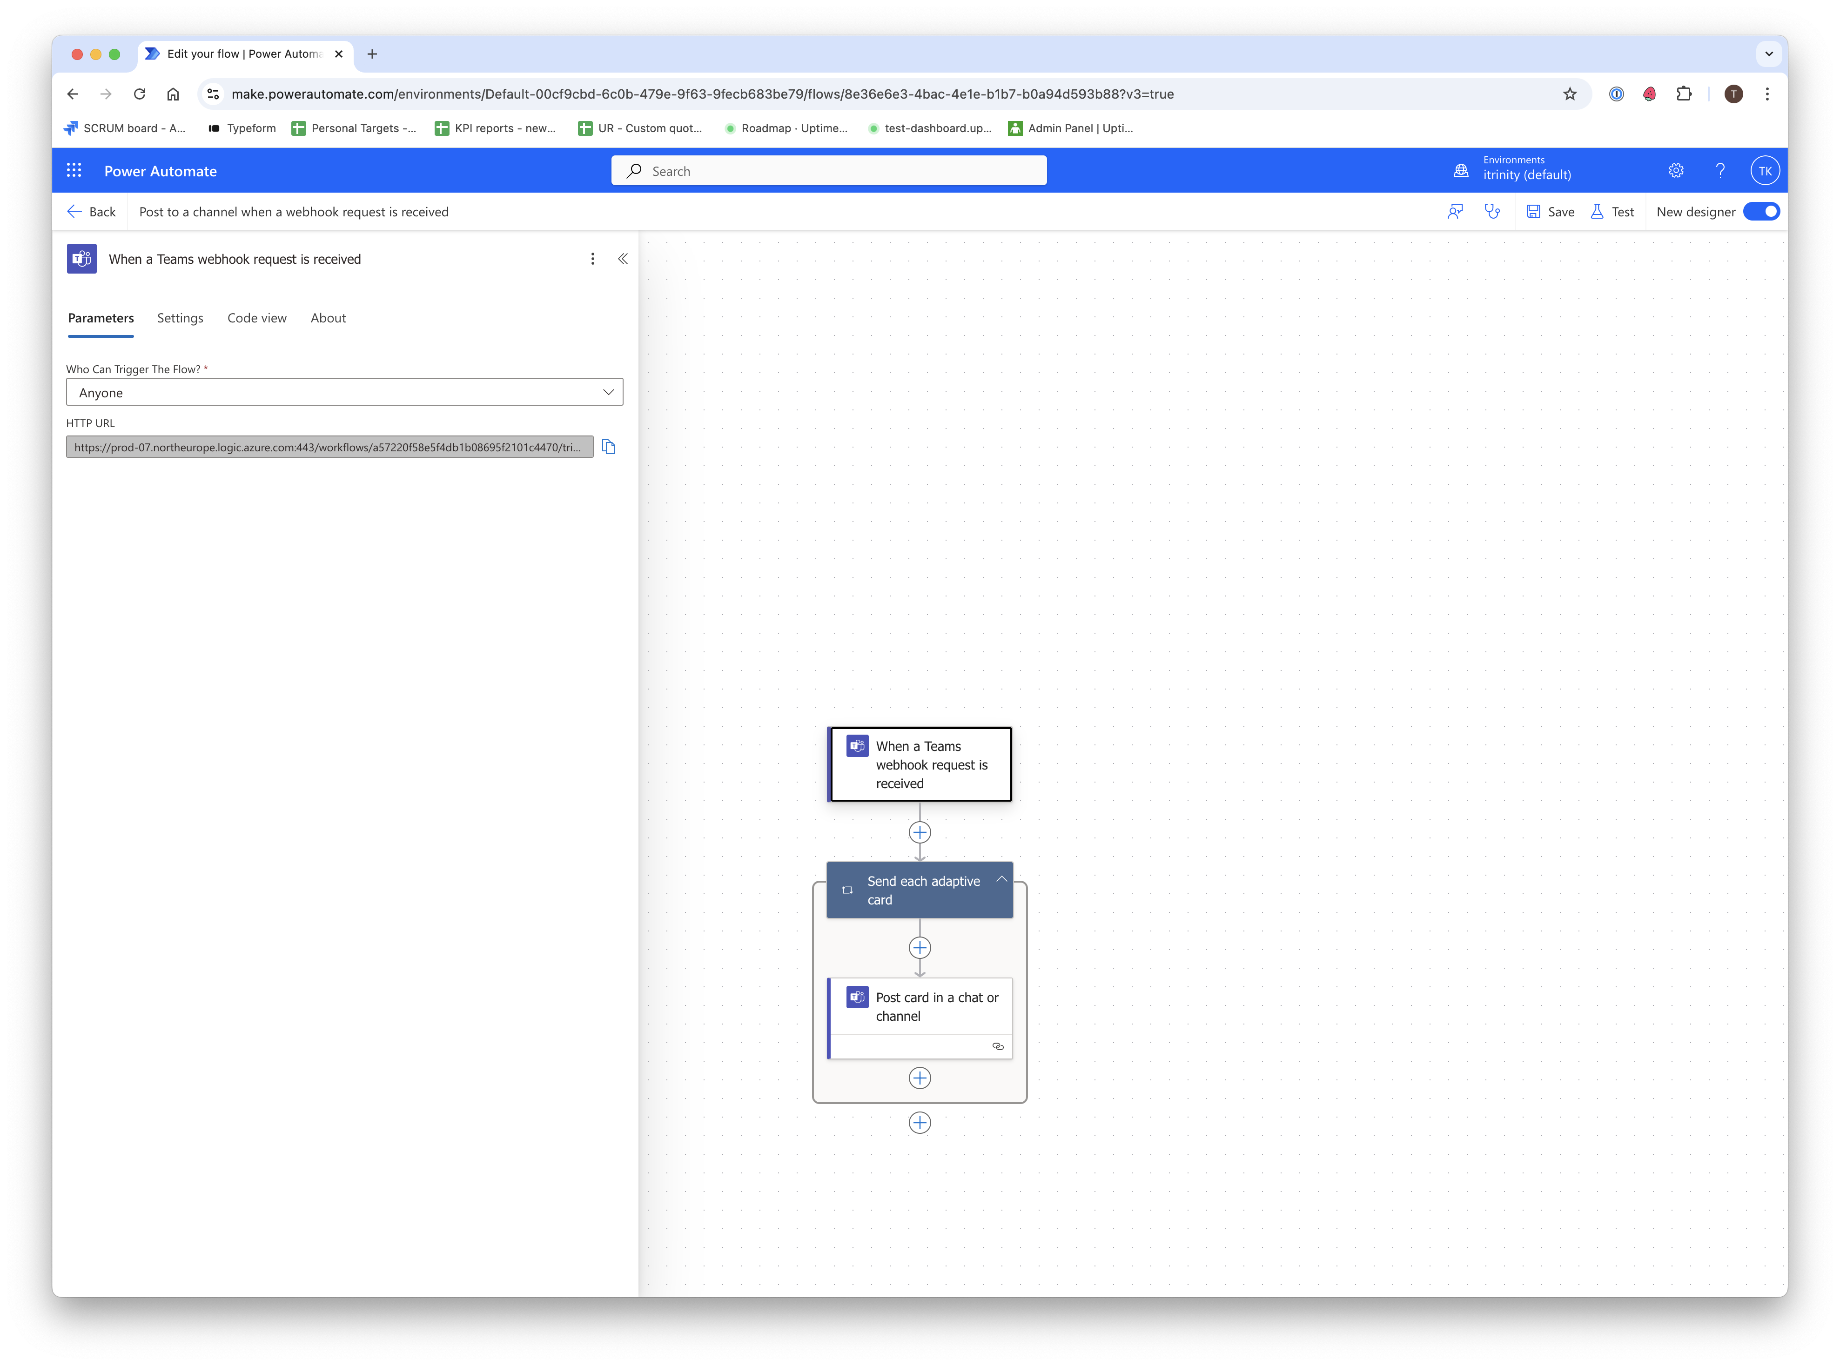Open the red extension icon in Chrome toolbar
The image size is (1840, 1366).
(x=1649, y=94)
